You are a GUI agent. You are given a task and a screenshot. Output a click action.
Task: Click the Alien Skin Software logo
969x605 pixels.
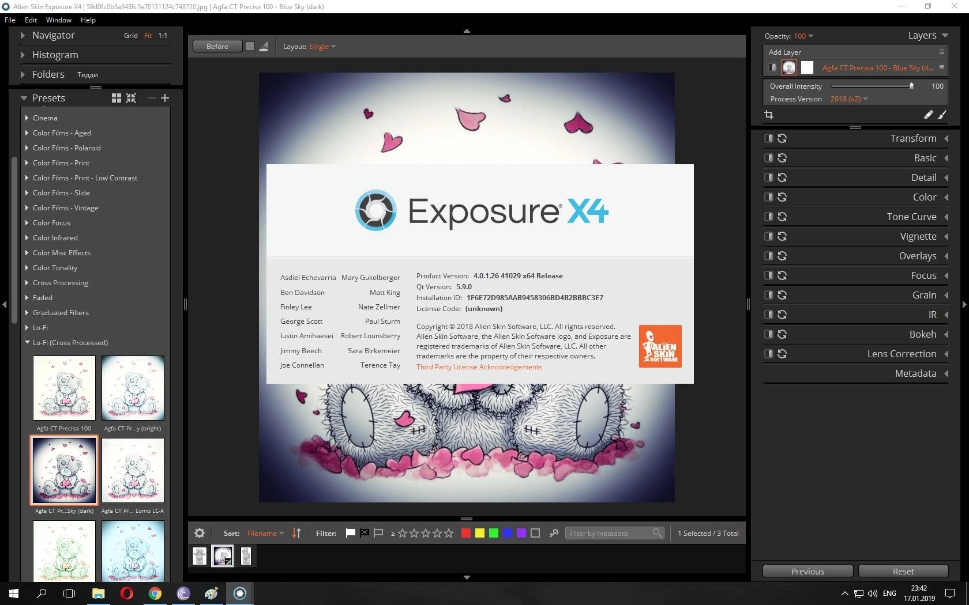point(660,346)
